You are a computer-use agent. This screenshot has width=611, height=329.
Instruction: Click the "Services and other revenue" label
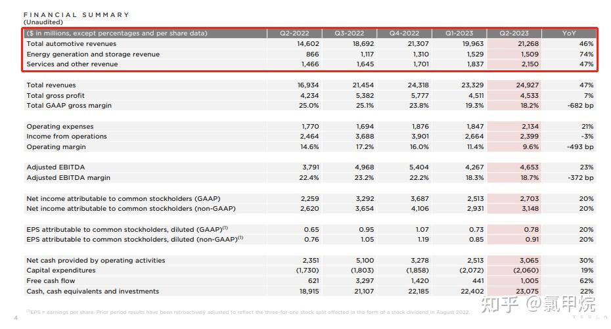[72, 64]
